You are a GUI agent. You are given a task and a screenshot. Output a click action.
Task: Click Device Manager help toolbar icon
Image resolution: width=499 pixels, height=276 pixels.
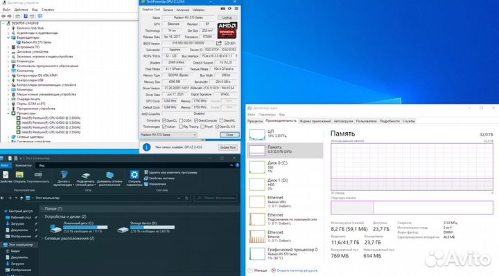(26, 16)
